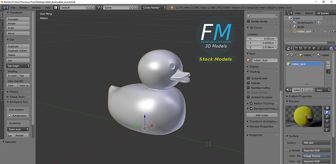Viewport: 336px width, 164px height.
Task: Click the Add Image button
Action: point(262,115)
